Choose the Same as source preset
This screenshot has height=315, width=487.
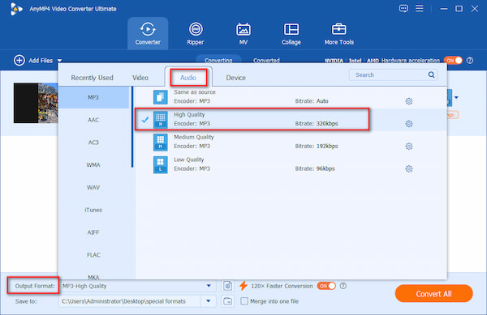[x=291, y=97]
